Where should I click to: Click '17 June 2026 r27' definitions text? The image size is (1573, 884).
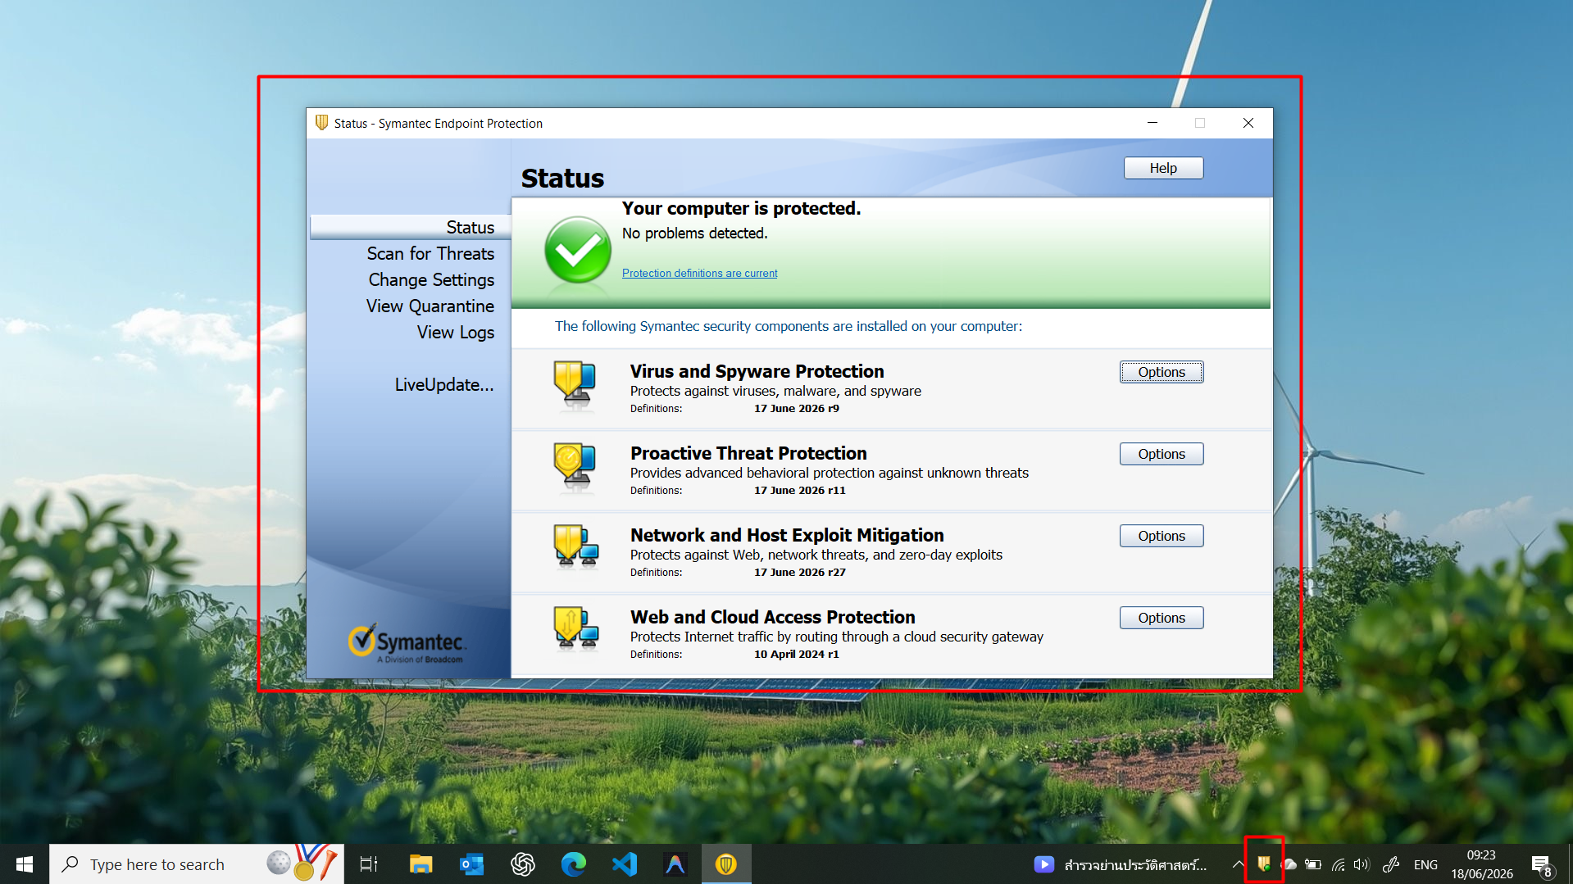[x=799, y=572]
